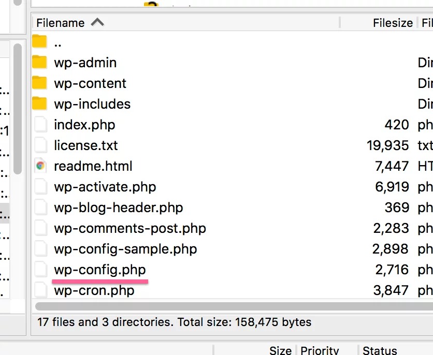Click the Status column header in queue

pyautogui.click(x=380, y=350)
